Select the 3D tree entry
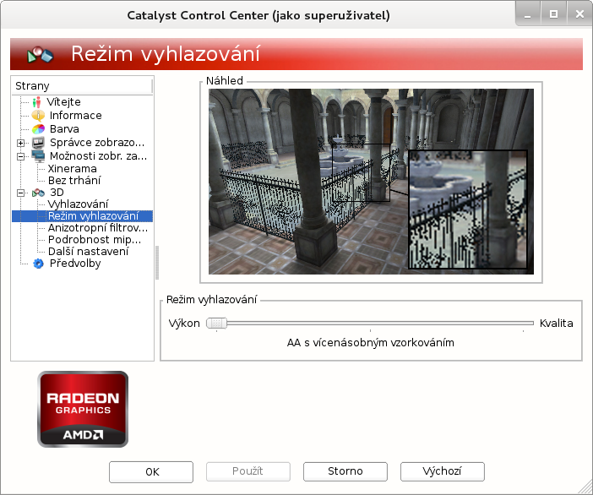The width and height of the screenshot is (593, 495). click(57, 193)
